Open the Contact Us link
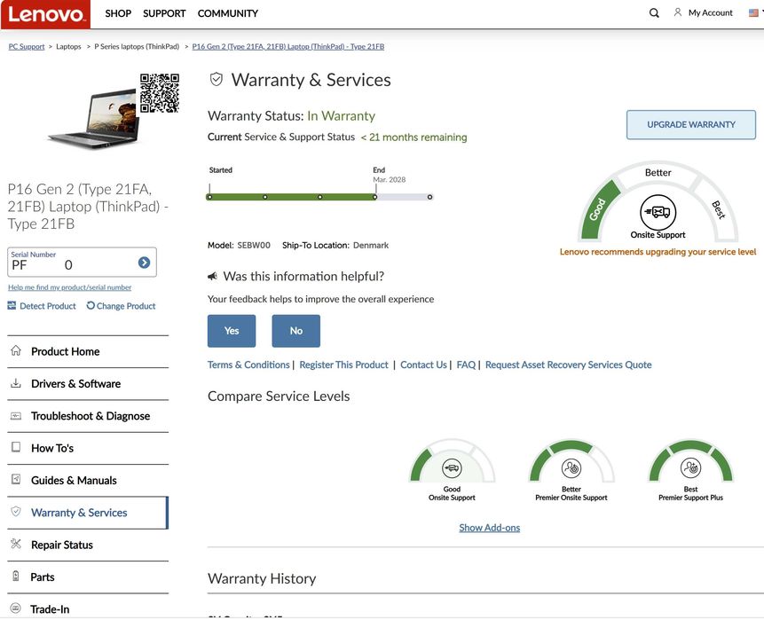764x620 pixels. coord(423,365)
